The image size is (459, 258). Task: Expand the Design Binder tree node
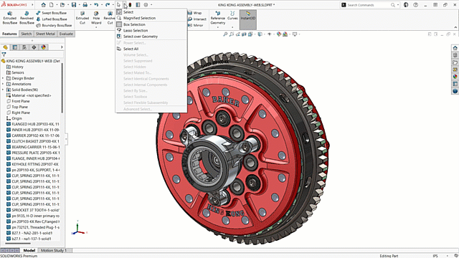[x=3, y=78]
